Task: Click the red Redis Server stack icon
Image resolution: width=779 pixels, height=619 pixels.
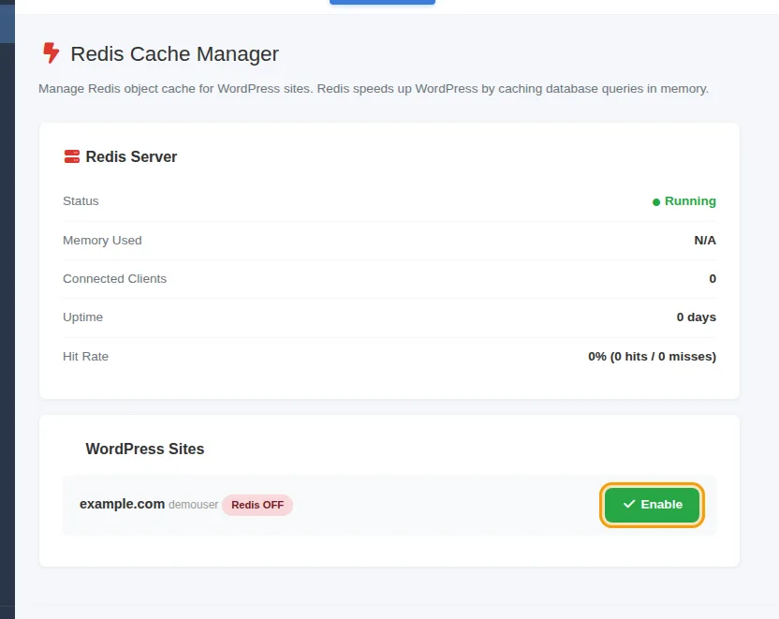Action: click(72, 156)
